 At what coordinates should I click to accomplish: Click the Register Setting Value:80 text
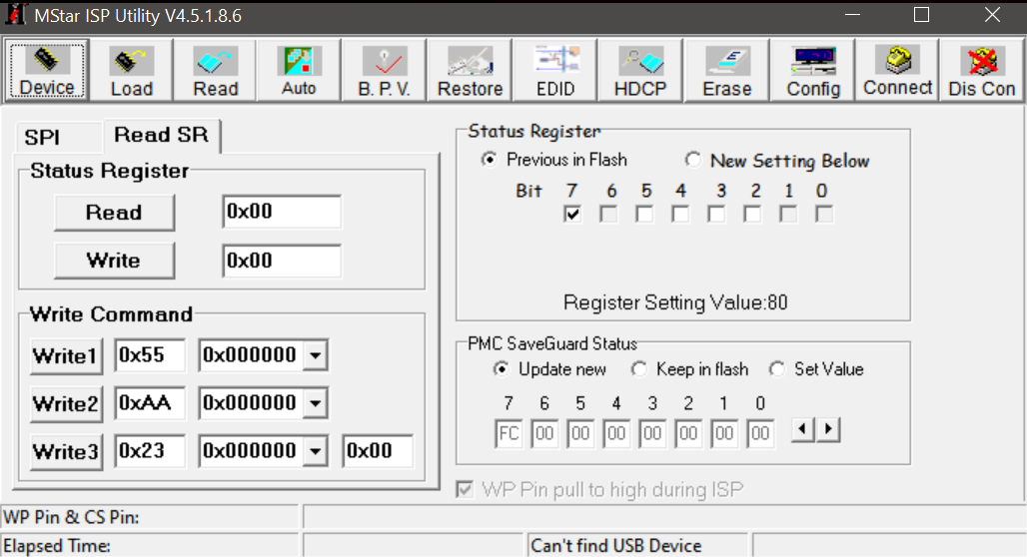coord(675,302)
